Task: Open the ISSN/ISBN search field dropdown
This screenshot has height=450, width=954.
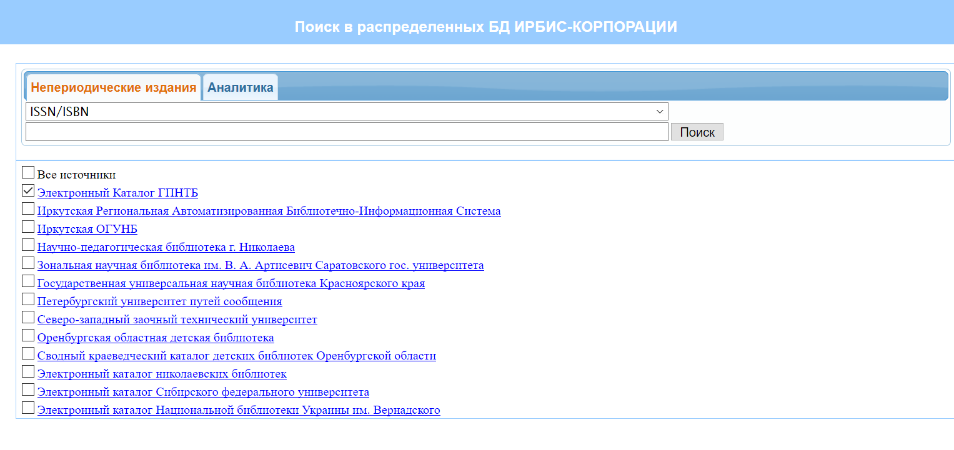Action: (347, 112)
